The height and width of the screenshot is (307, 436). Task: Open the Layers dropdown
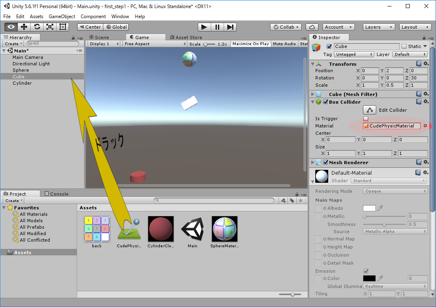click(x=379, y=27)
